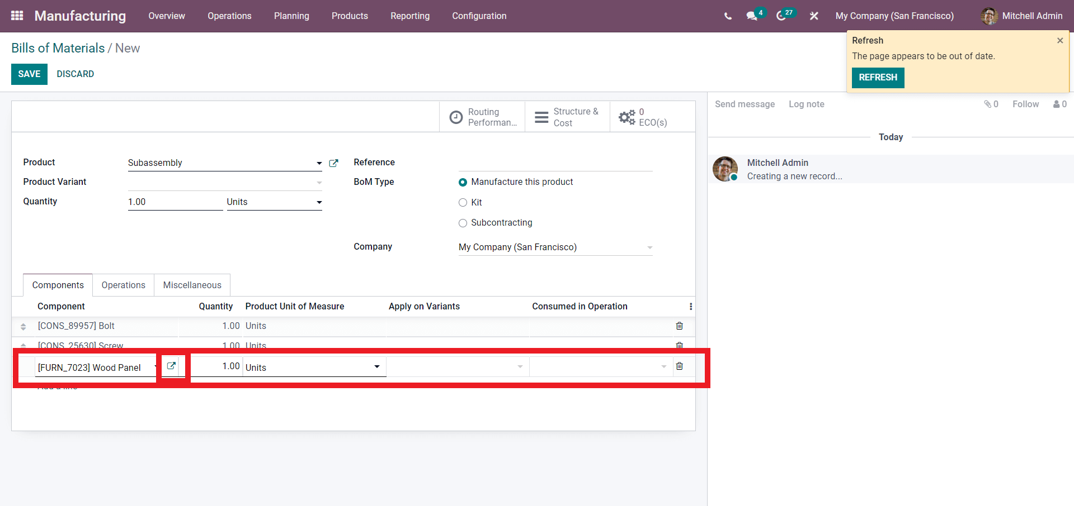Open the Configuration menu
This screenshot has height=506, width=1074.
[x=479, y=16]
